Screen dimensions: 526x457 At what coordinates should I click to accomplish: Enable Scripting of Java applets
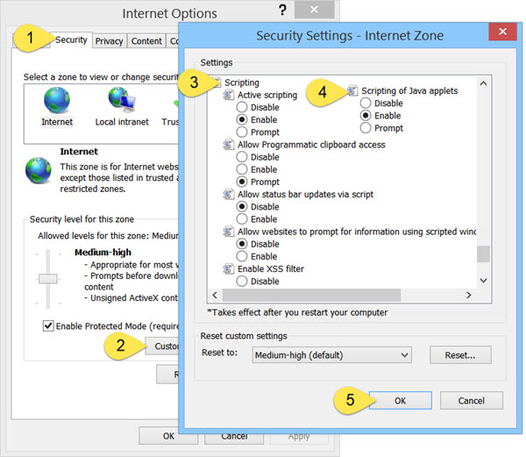(366, 116)
